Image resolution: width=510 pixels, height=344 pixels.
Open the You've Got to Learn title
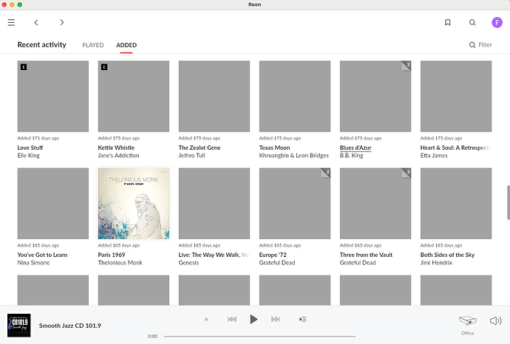pyautogui.click(x=42, y=255)
